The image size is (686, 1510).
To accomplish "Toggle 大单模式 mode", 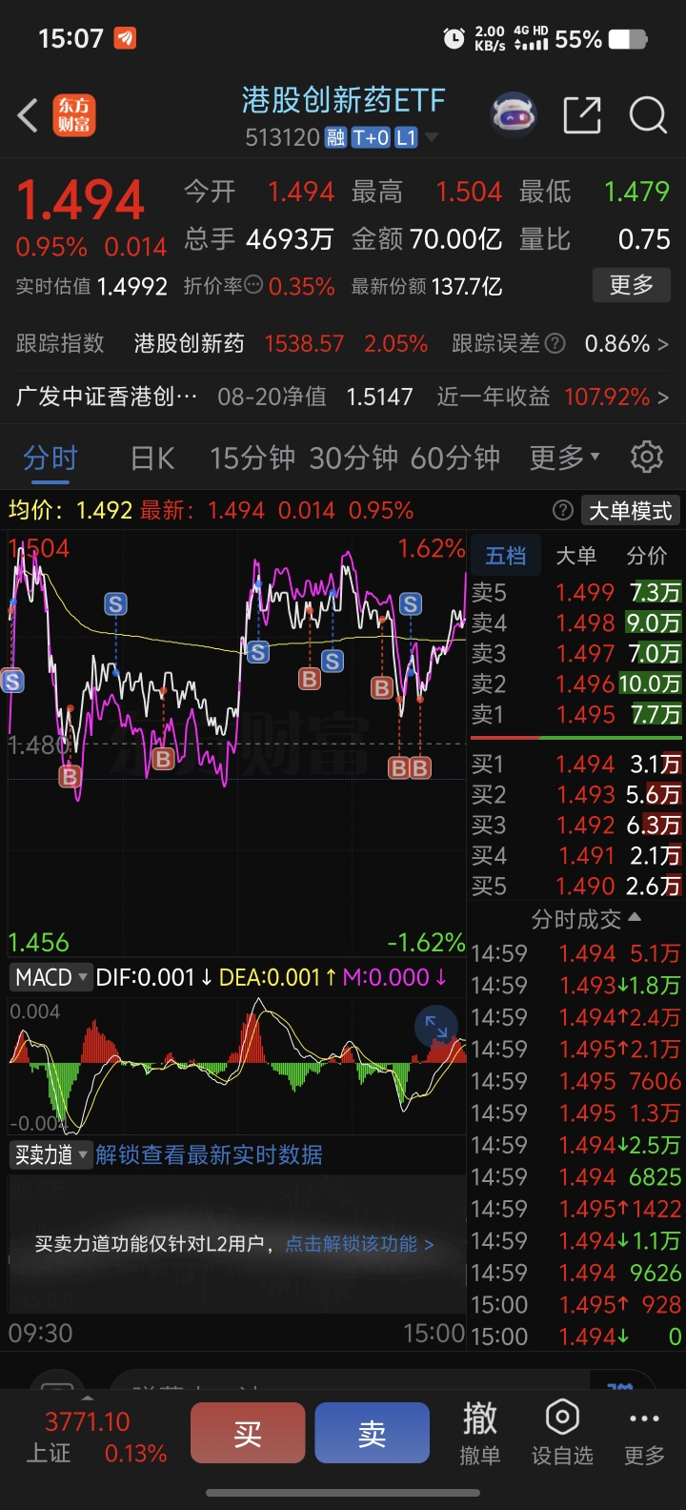I will [631, 511].
